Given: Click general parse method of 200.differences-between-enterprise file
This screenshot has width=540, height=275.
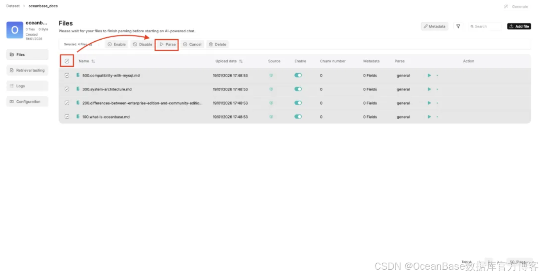Looking at the screenshot, I should coord(403,103).
